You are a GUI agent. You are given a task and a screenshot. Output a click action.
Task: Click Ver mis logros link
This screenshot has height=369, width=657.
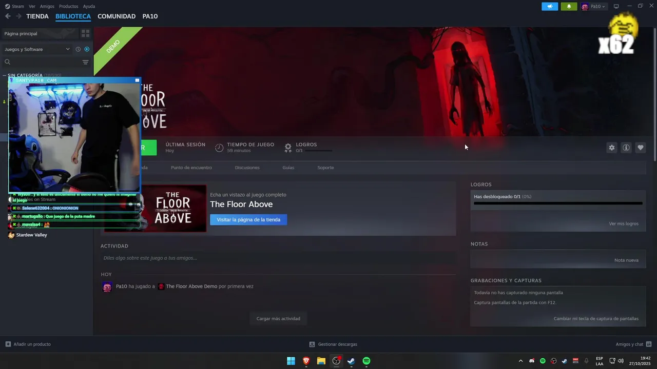coord(624,224)
